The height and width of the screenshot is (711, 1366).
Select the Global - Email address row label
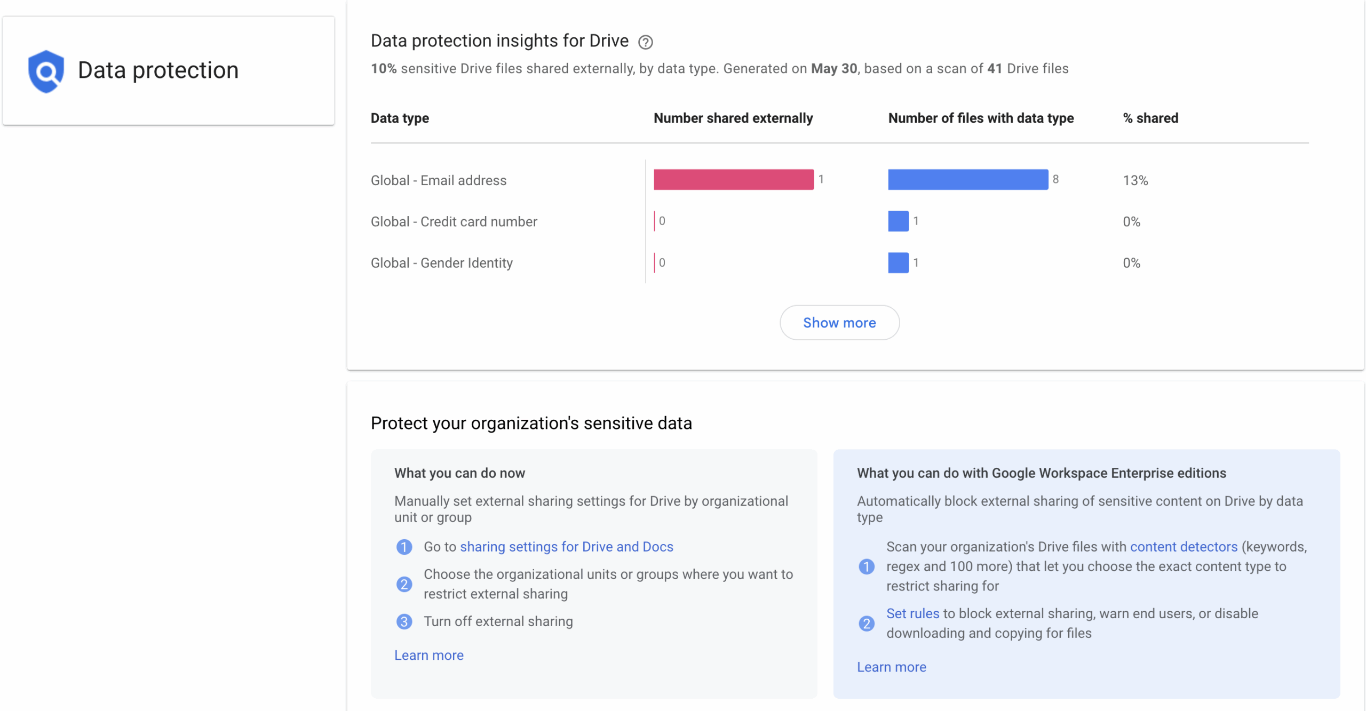[439, 180]
